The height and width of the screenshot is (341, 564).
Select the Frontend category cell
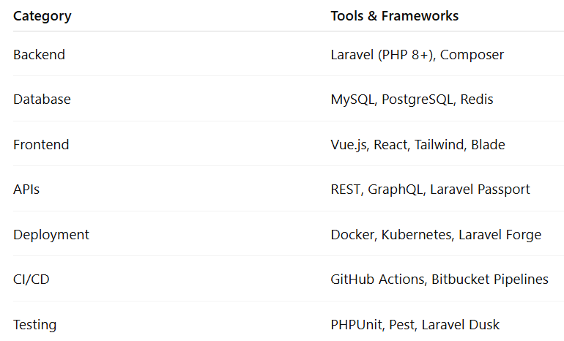click(x=41, y=145)
